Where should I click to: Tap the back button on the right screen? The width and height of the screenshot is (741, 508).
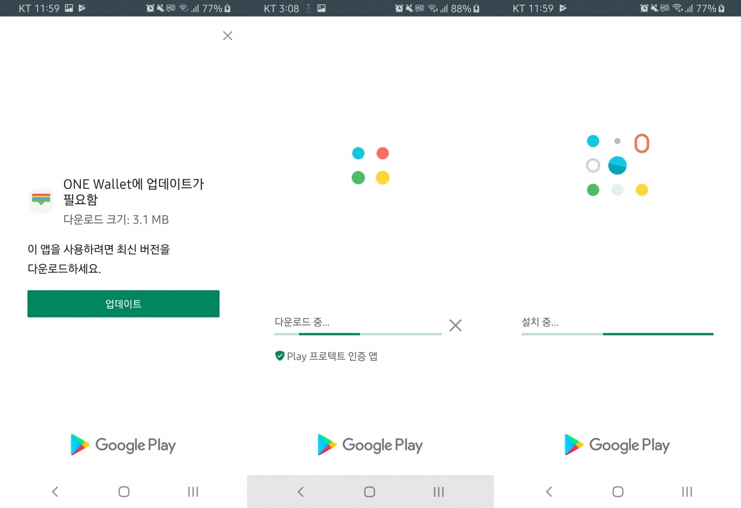(x=549, y=492)
